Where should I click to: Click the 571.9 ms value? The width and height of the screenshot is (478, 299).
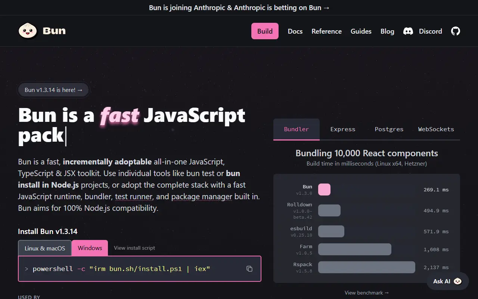(x=436, y=232)
